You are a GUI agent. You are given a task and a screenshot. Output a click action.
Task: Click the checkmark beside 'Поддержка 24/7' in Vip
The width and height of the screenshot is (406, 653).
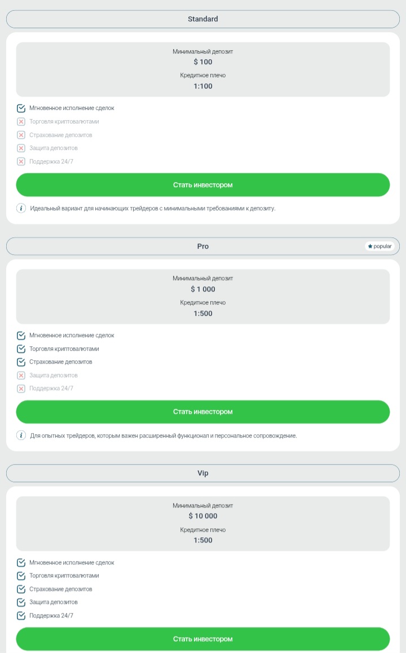21,615
